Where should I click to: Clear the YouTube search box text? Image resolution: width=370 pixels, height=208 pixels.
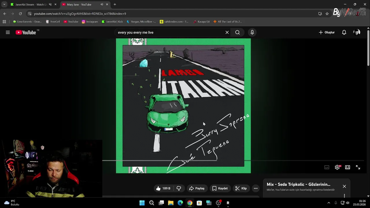click(x=227, y=32)
